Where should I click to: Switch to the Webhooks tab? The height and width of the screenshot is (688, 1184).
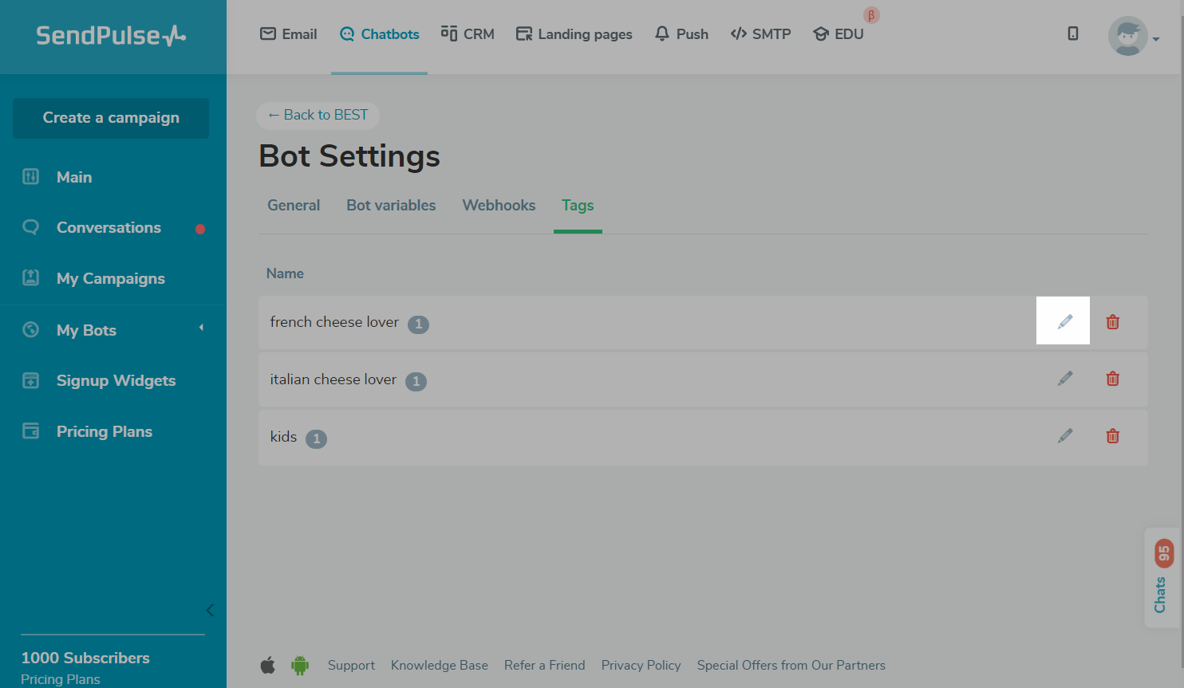pos(498,205)
